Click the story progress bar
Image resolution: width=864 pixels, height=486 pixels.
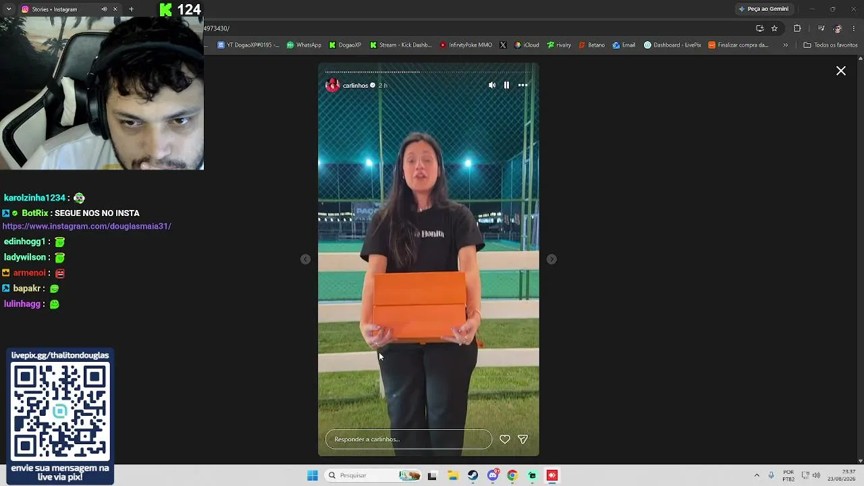pyautogui.click(x=429, y=72)
